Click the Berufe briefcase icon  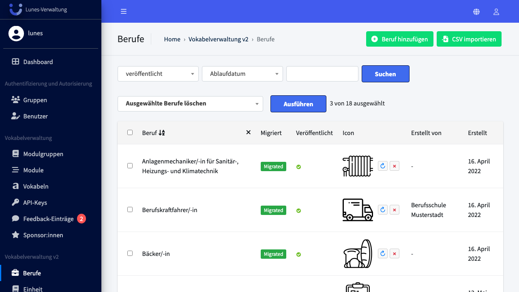pyautogui.click(x=15, y=273)
